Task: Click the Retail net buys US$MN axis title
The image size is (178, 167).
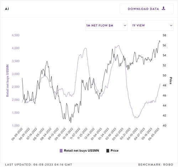Action: tap(7, 81)
